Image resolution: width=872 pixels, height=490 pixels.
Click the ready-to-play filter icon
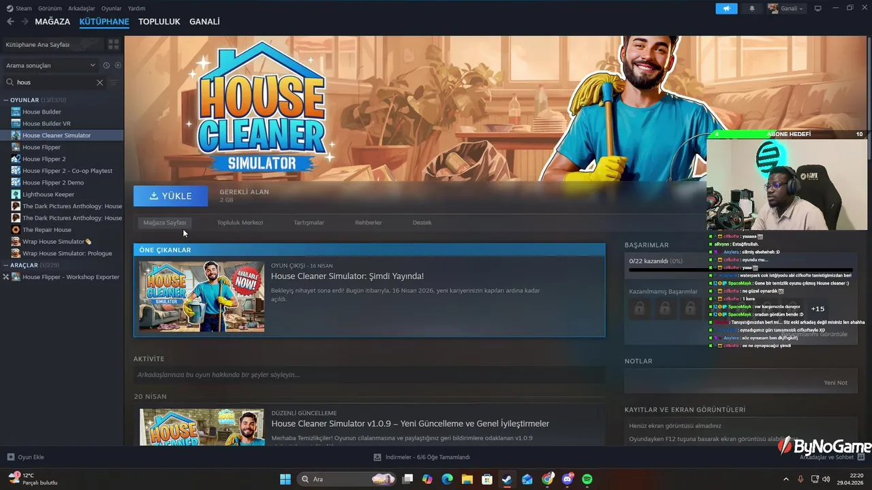(118, 65)
